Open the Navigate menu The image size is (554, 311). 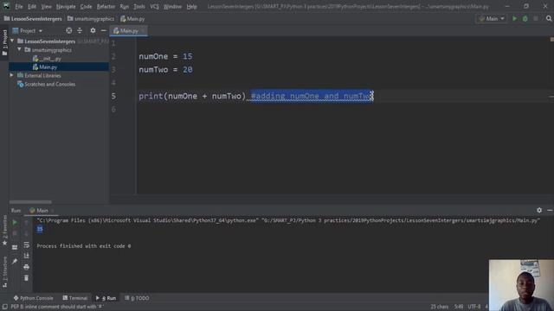[66, 7]
